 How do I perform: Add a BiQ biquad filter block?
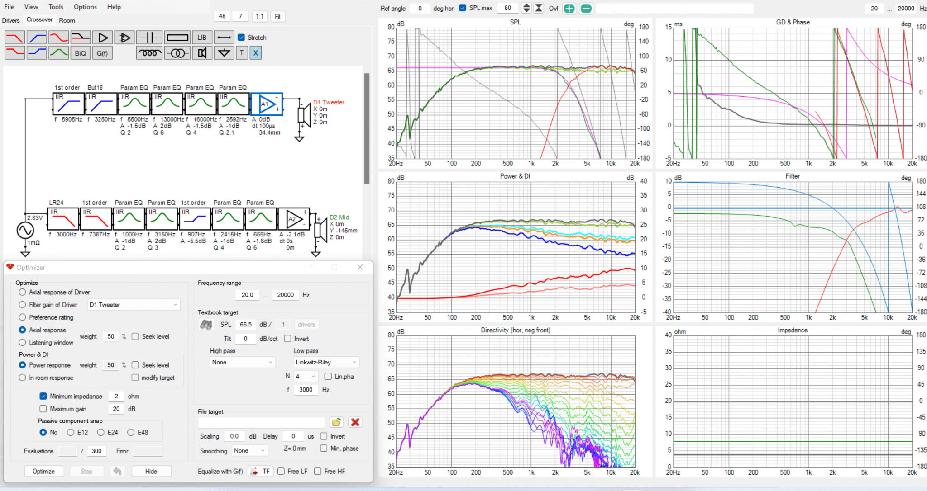coord(81,53)
